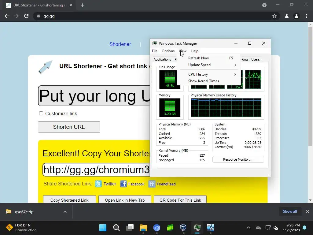Click the notification bell icon
Image resolution: width=313 pixels, height=235 pixels.
pos(305,228)
